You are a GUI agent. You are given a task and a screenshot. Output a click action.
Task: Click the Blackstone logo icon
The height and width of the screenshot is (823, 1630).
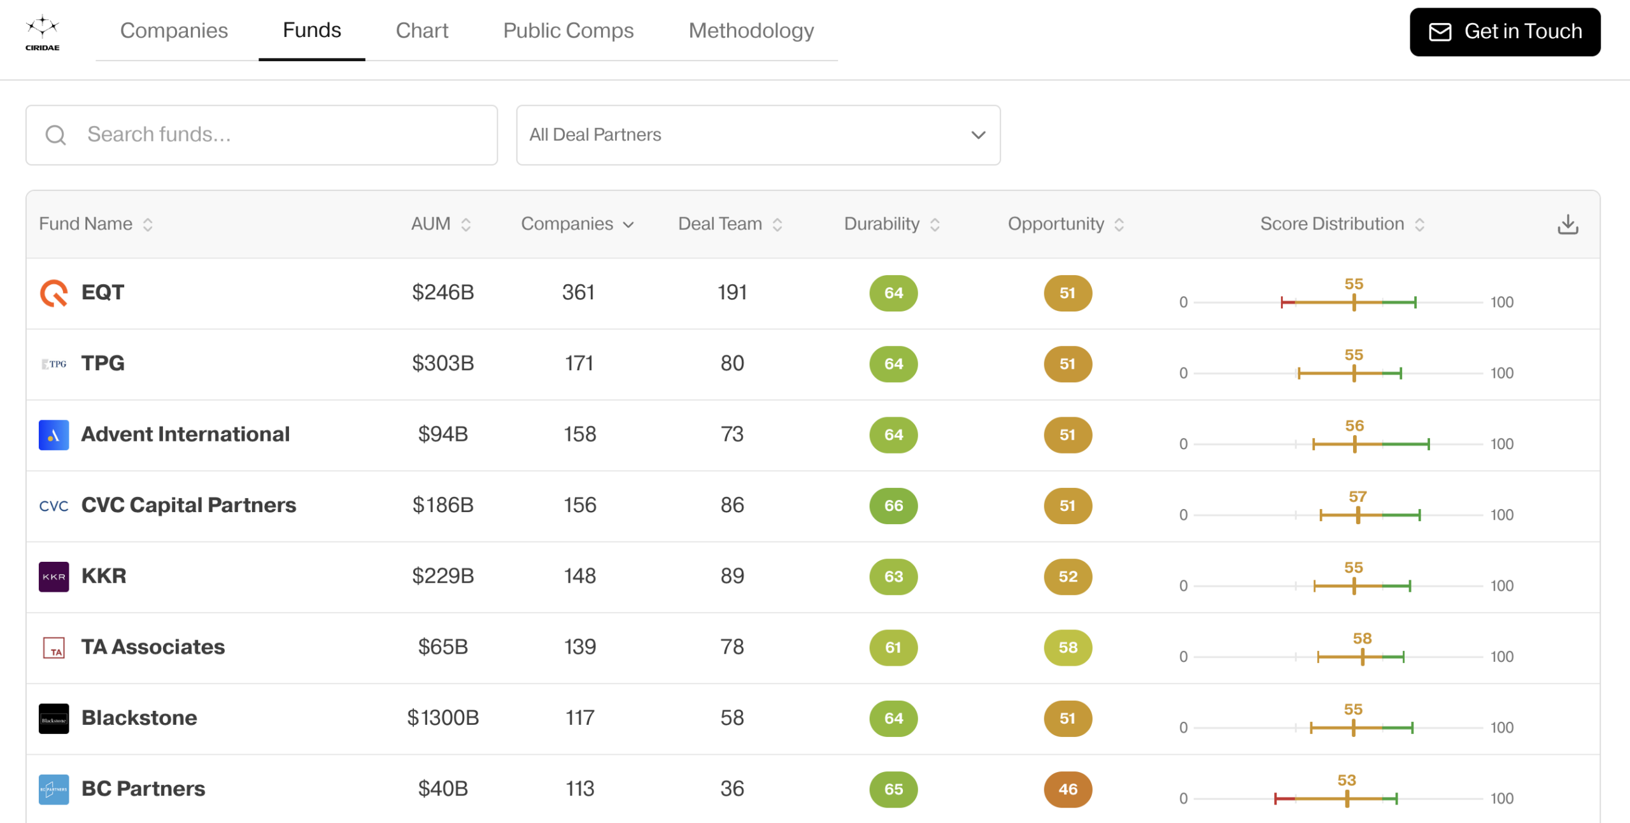pyautogui.click(x=53, y=719)
